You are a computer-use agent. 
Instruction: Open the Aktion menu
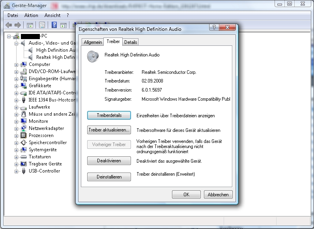click(x=31, y=15)
